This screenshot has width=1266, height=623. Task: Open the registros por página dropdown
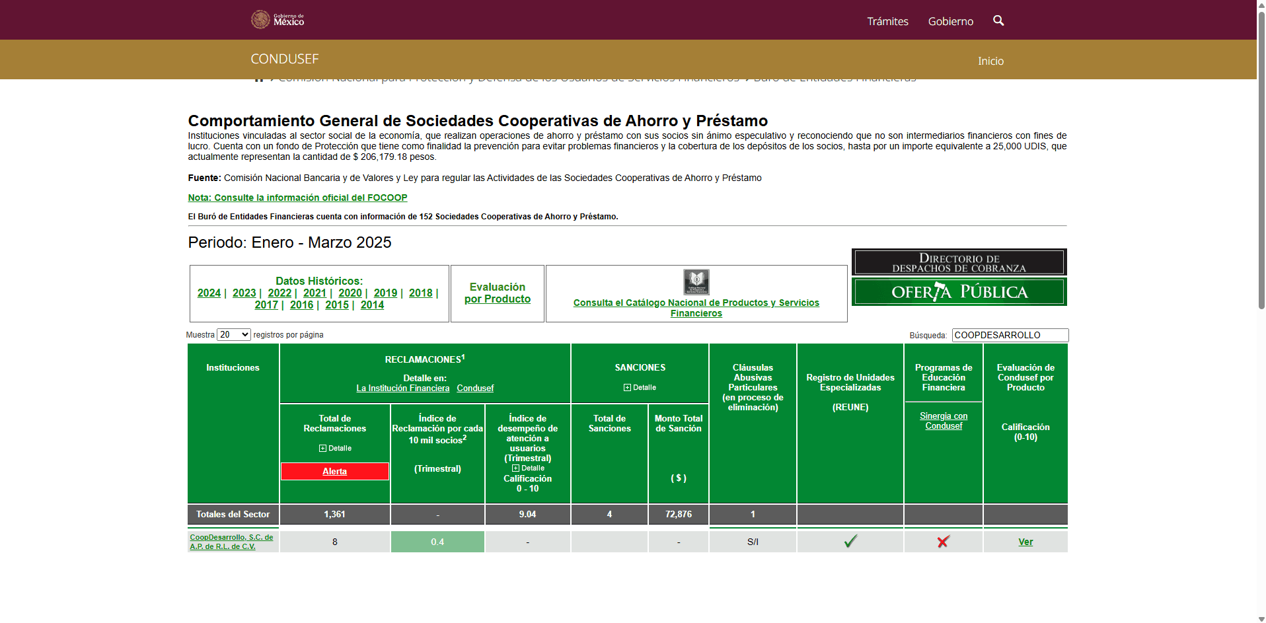[234, 335]
